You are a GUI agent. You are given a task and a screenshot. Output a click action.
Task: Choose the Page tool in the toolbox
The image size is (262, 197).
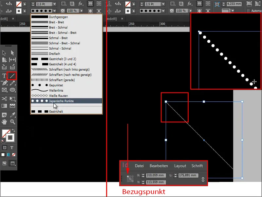click(x=4, y=60)
